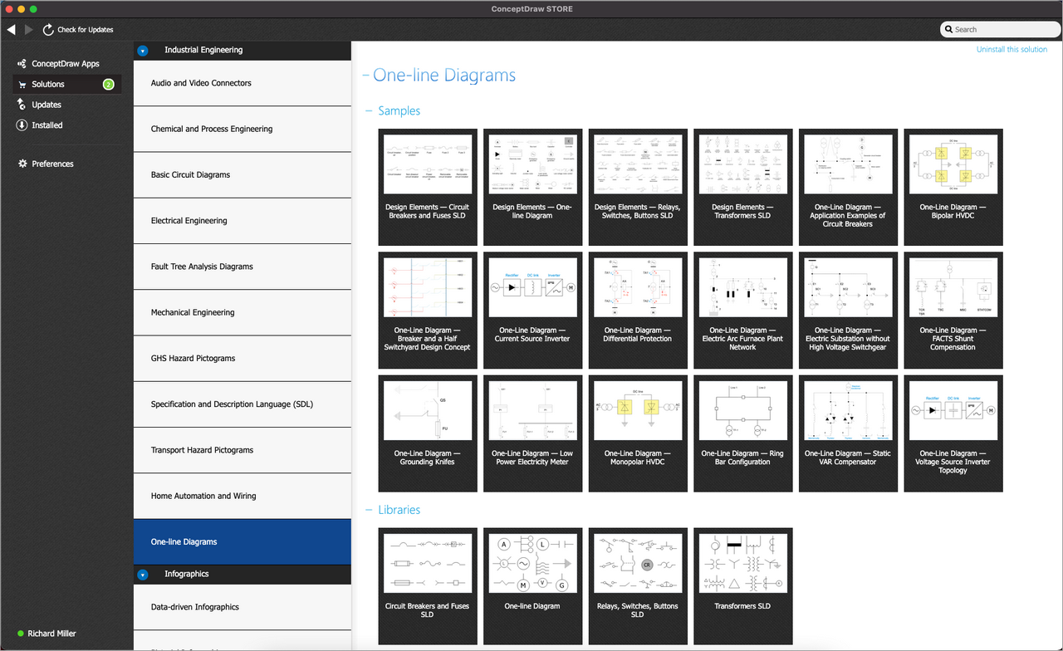The image size is (1063, 651).
Task: Collapse the Samples section
Action: 370,110
